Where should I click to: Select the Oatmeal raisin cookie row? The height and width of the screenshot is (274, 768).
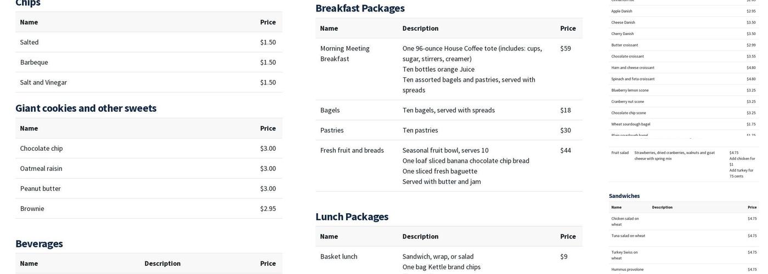coord(41,169)
